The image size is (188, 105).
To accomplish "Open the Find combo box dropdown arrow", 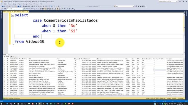I will [133, 6].
